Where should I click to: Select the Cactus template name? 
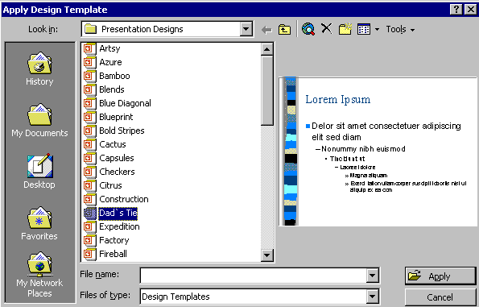pyautogui.click(x=113, y=144)
